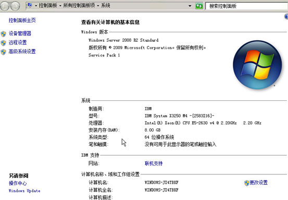
Task: Select 控制面板 in the breadcrumb
Action: [48, 6]
